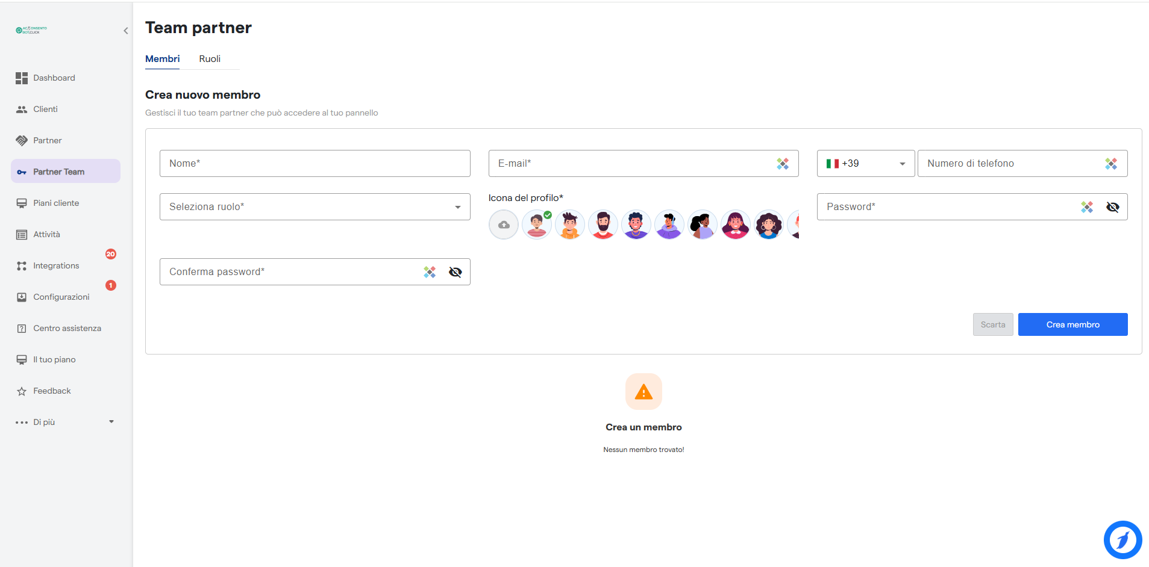
Task: Toggle visibility of the Password field
Action: (1112, 207)
